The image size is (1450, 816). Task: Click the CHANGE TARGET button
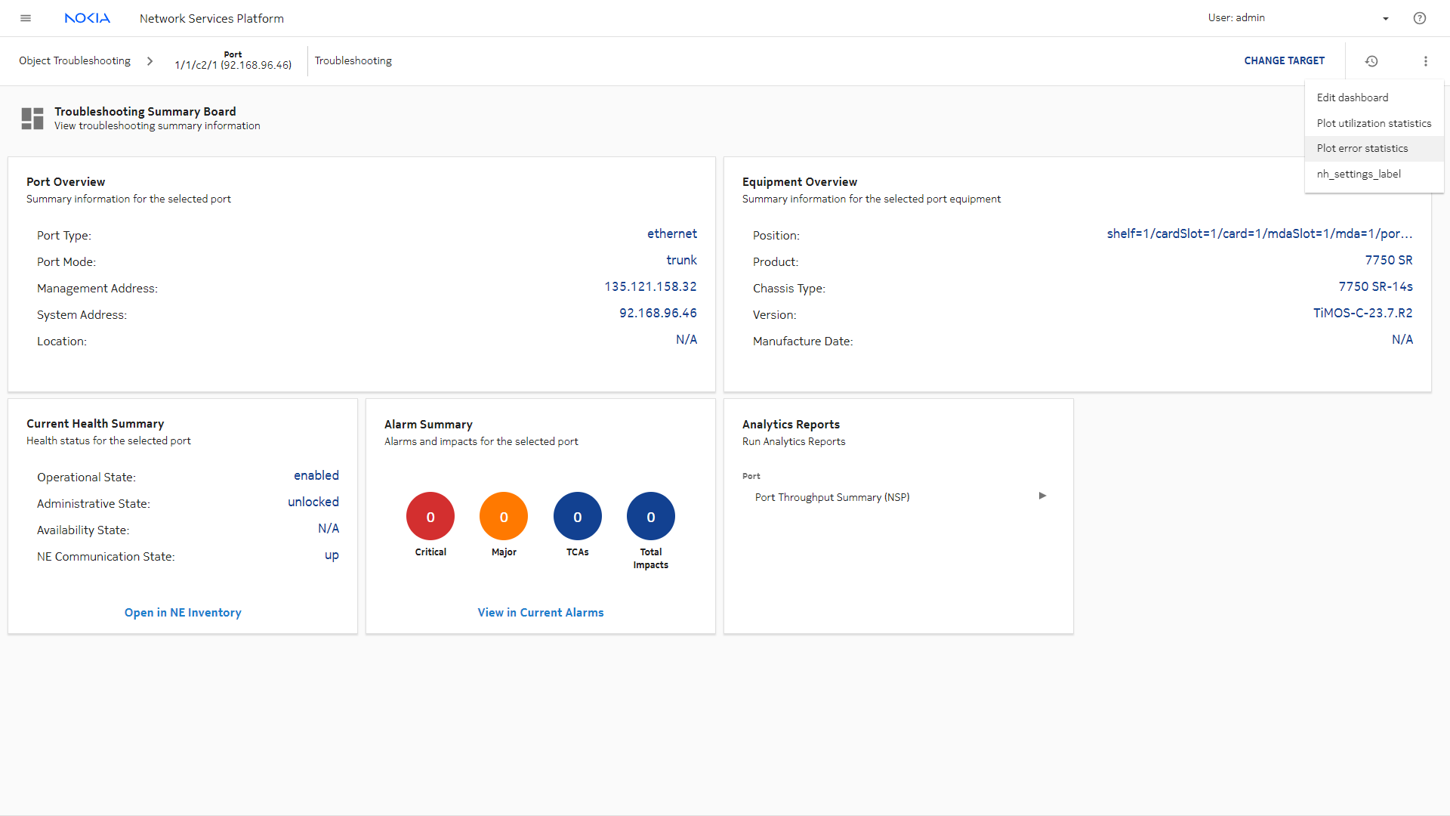[x=1285, y=61]
